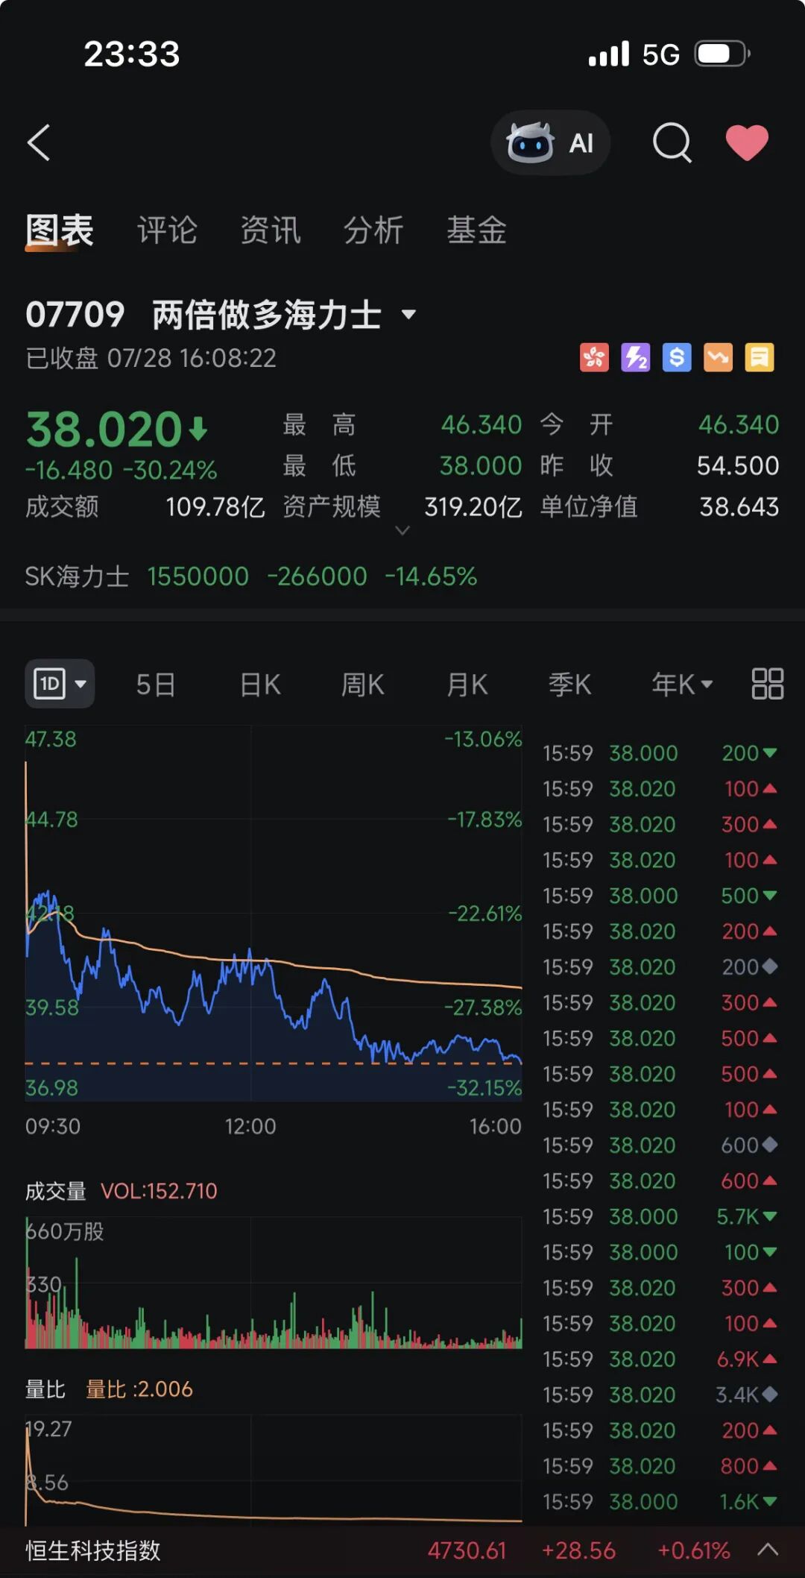Tap the back arrow icon

[39, 142]
